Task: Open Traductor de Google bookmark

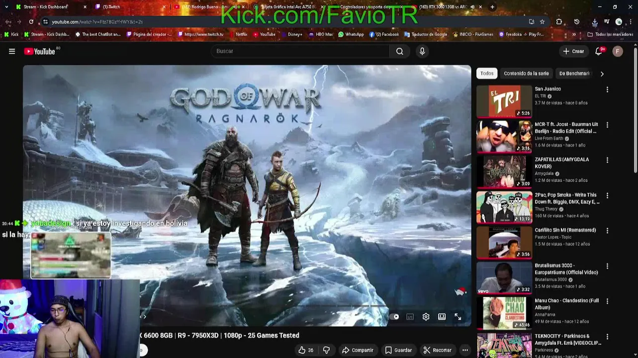Action: click(426, 34)
